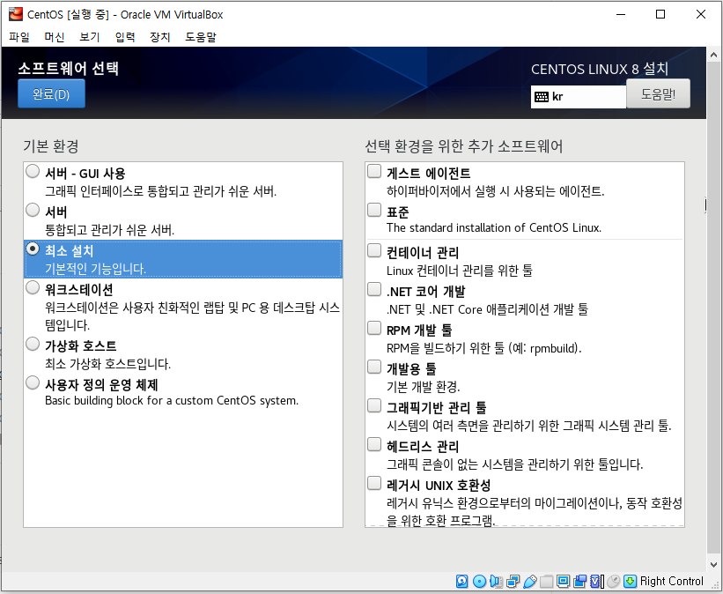Click the 'kr' keyboard layout field
Viewport: 723px width, 594px height.
tap(579, 96)
